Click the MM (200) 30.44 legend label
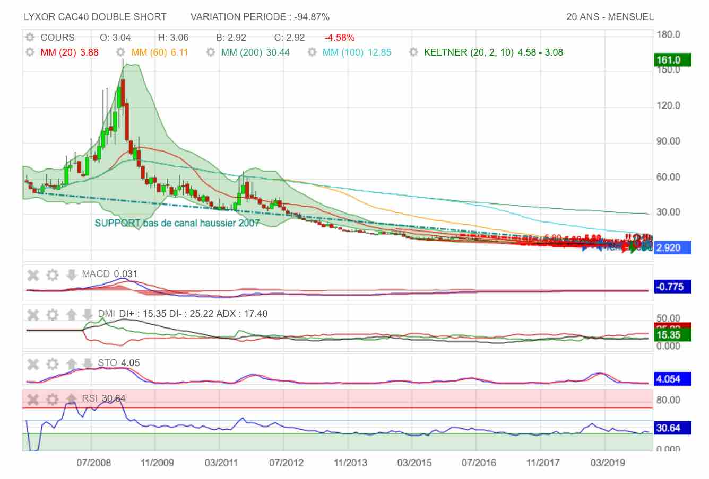This screenshot has width=709, height=479. [x=255, y=52]
